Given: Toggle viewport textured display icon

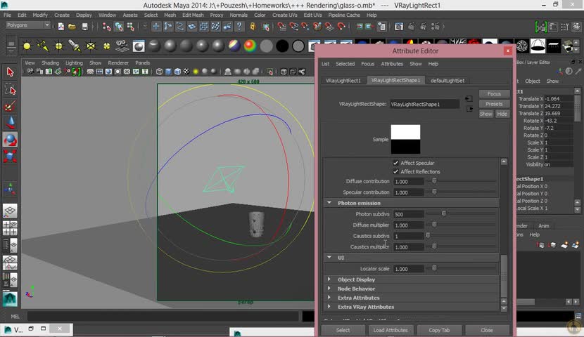Looking at the screenshot, I should (186, 72).
